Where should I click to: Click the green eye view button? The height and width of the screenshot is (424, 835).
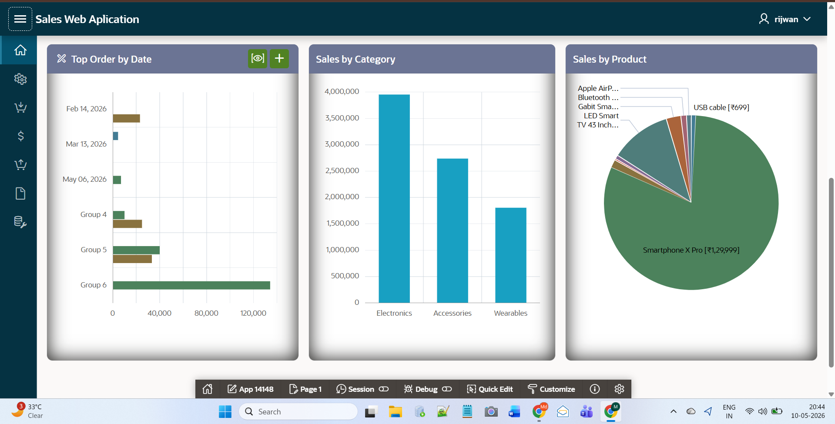click(x=258, y=58)
